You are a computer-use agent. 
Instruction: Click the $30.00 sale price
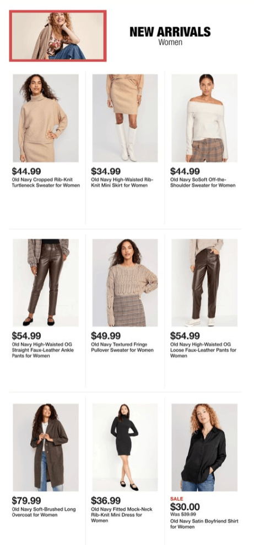click(x=185, y=506)
